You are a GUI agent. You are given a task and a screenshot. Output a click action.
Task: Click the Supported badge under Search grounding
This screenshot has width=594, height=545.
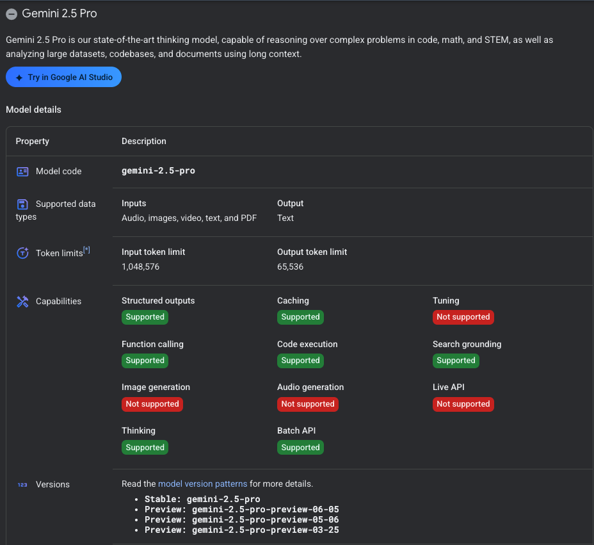tap(456, 361)
